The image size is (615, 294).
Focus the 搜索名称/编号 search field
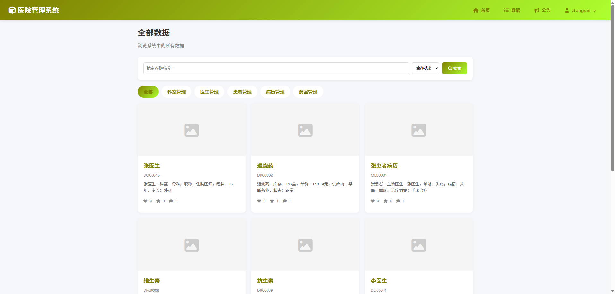(x=276, y=68)
